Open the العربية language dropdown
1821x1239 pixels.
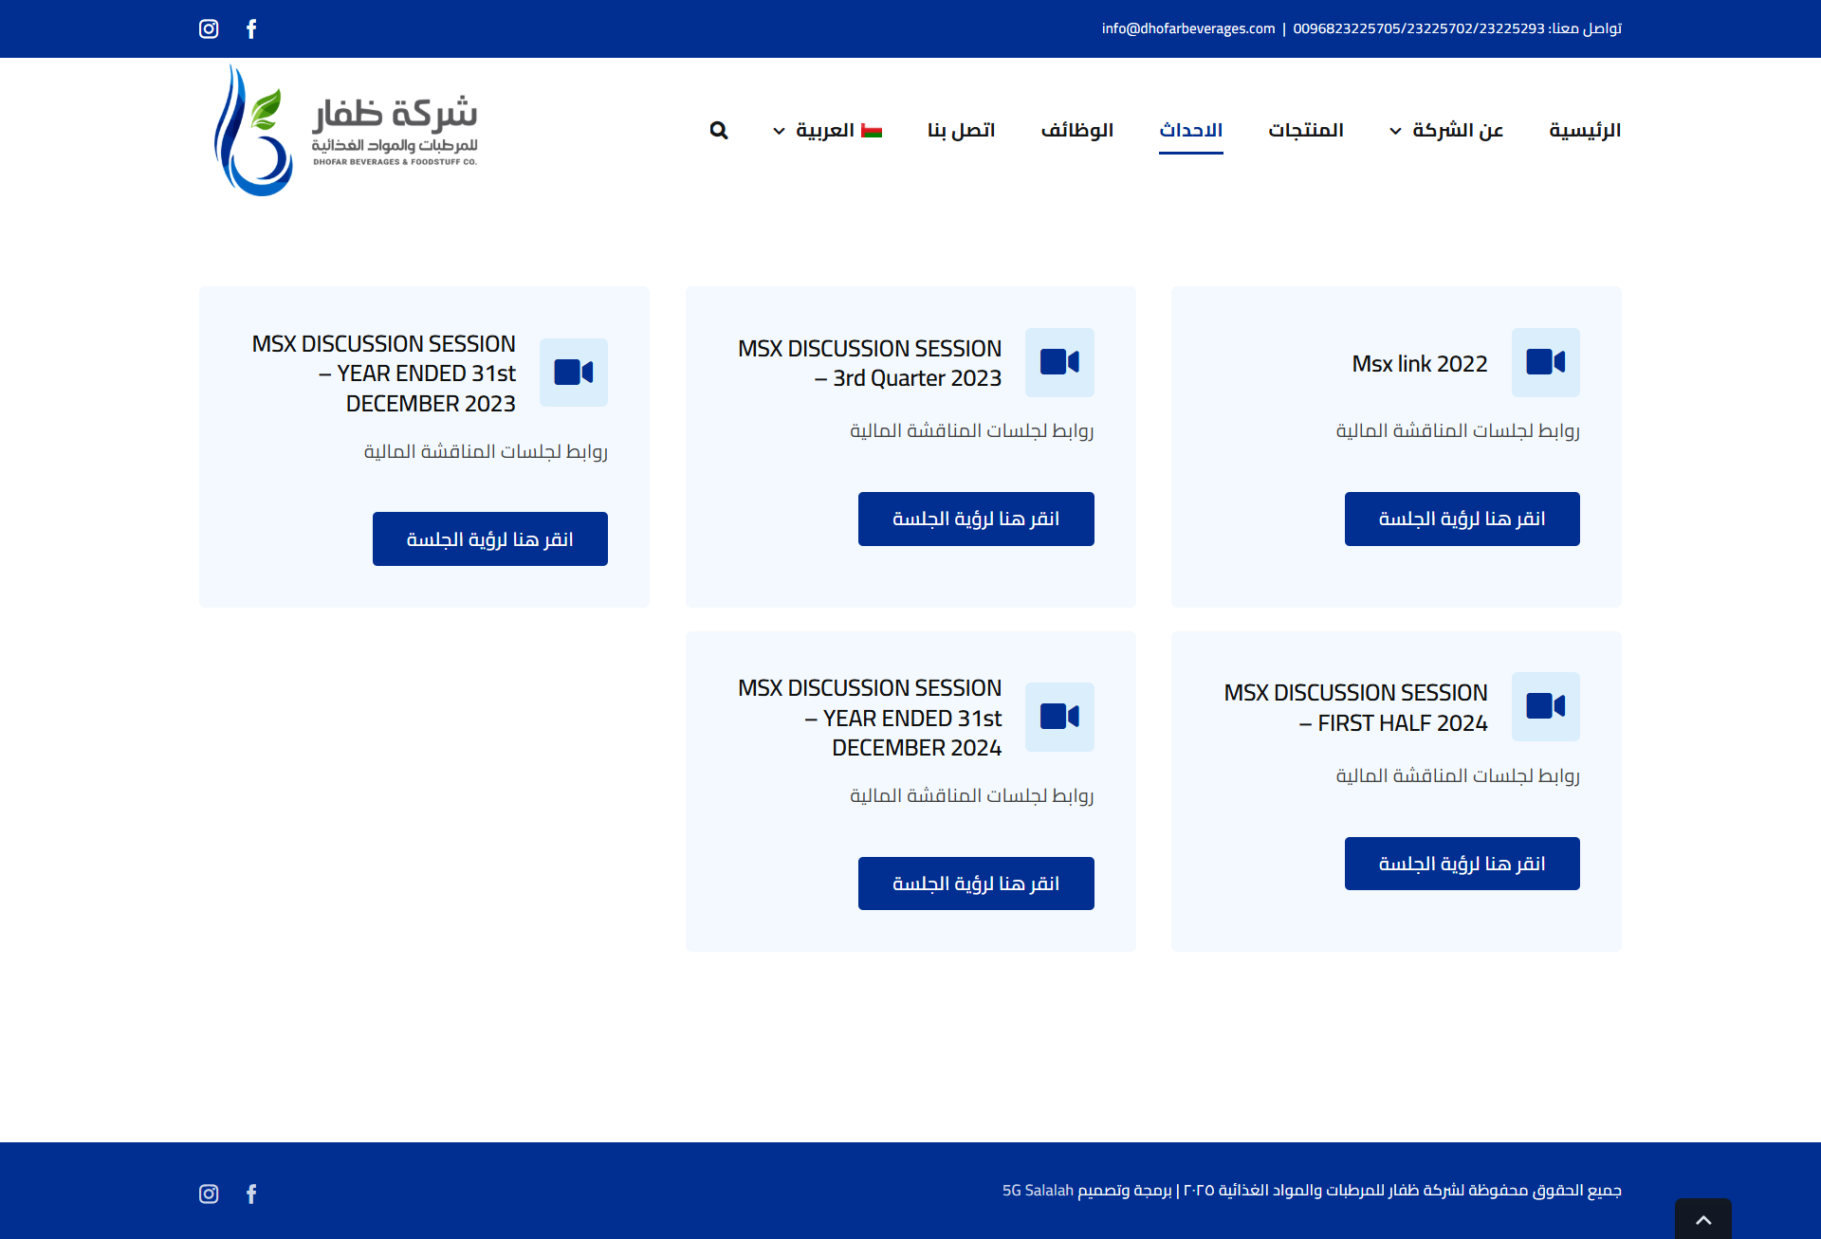pos(827,131)
